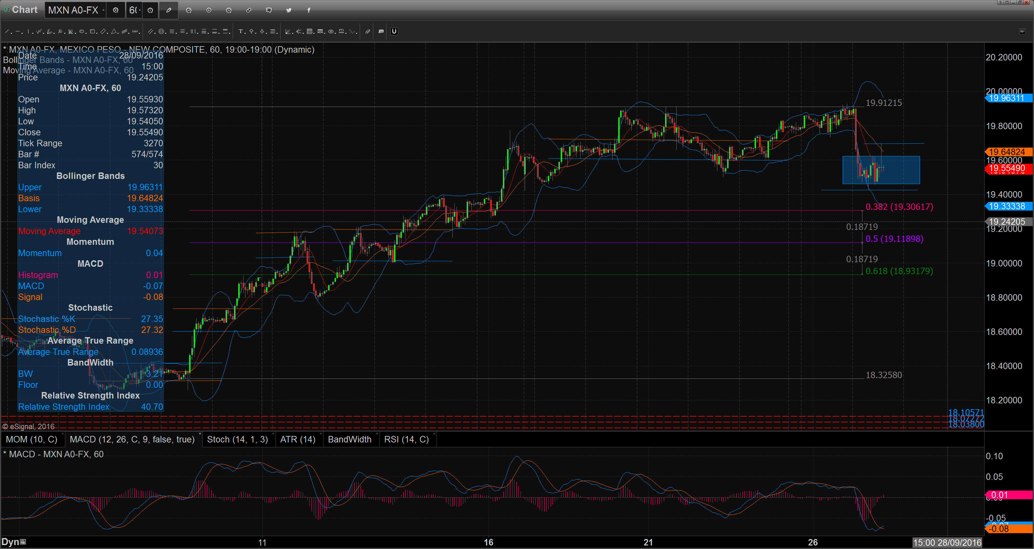Screen dimensions: 1034x549
Task: Expand the ellipse tool dropdown arrow
Action: pyautogui.click(x=86, y=33)
